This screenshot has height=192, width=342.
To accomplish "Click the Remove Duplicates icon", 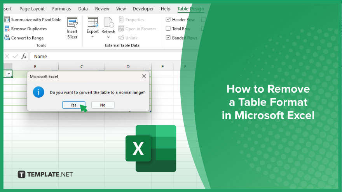I will coord(7,29).
